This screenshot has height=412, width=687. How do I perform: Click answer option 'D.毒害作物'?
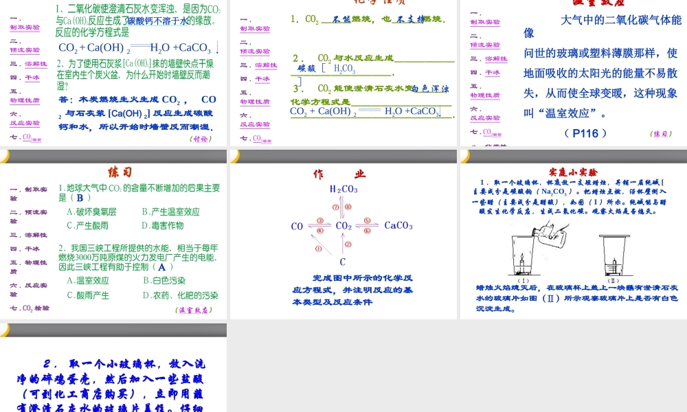(163, 225)
